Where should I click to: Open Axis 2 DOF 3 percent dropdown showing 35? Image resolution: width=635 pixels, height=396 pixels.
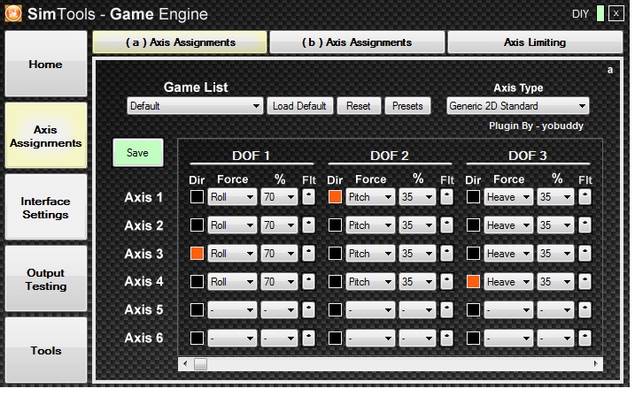(555, 225)
